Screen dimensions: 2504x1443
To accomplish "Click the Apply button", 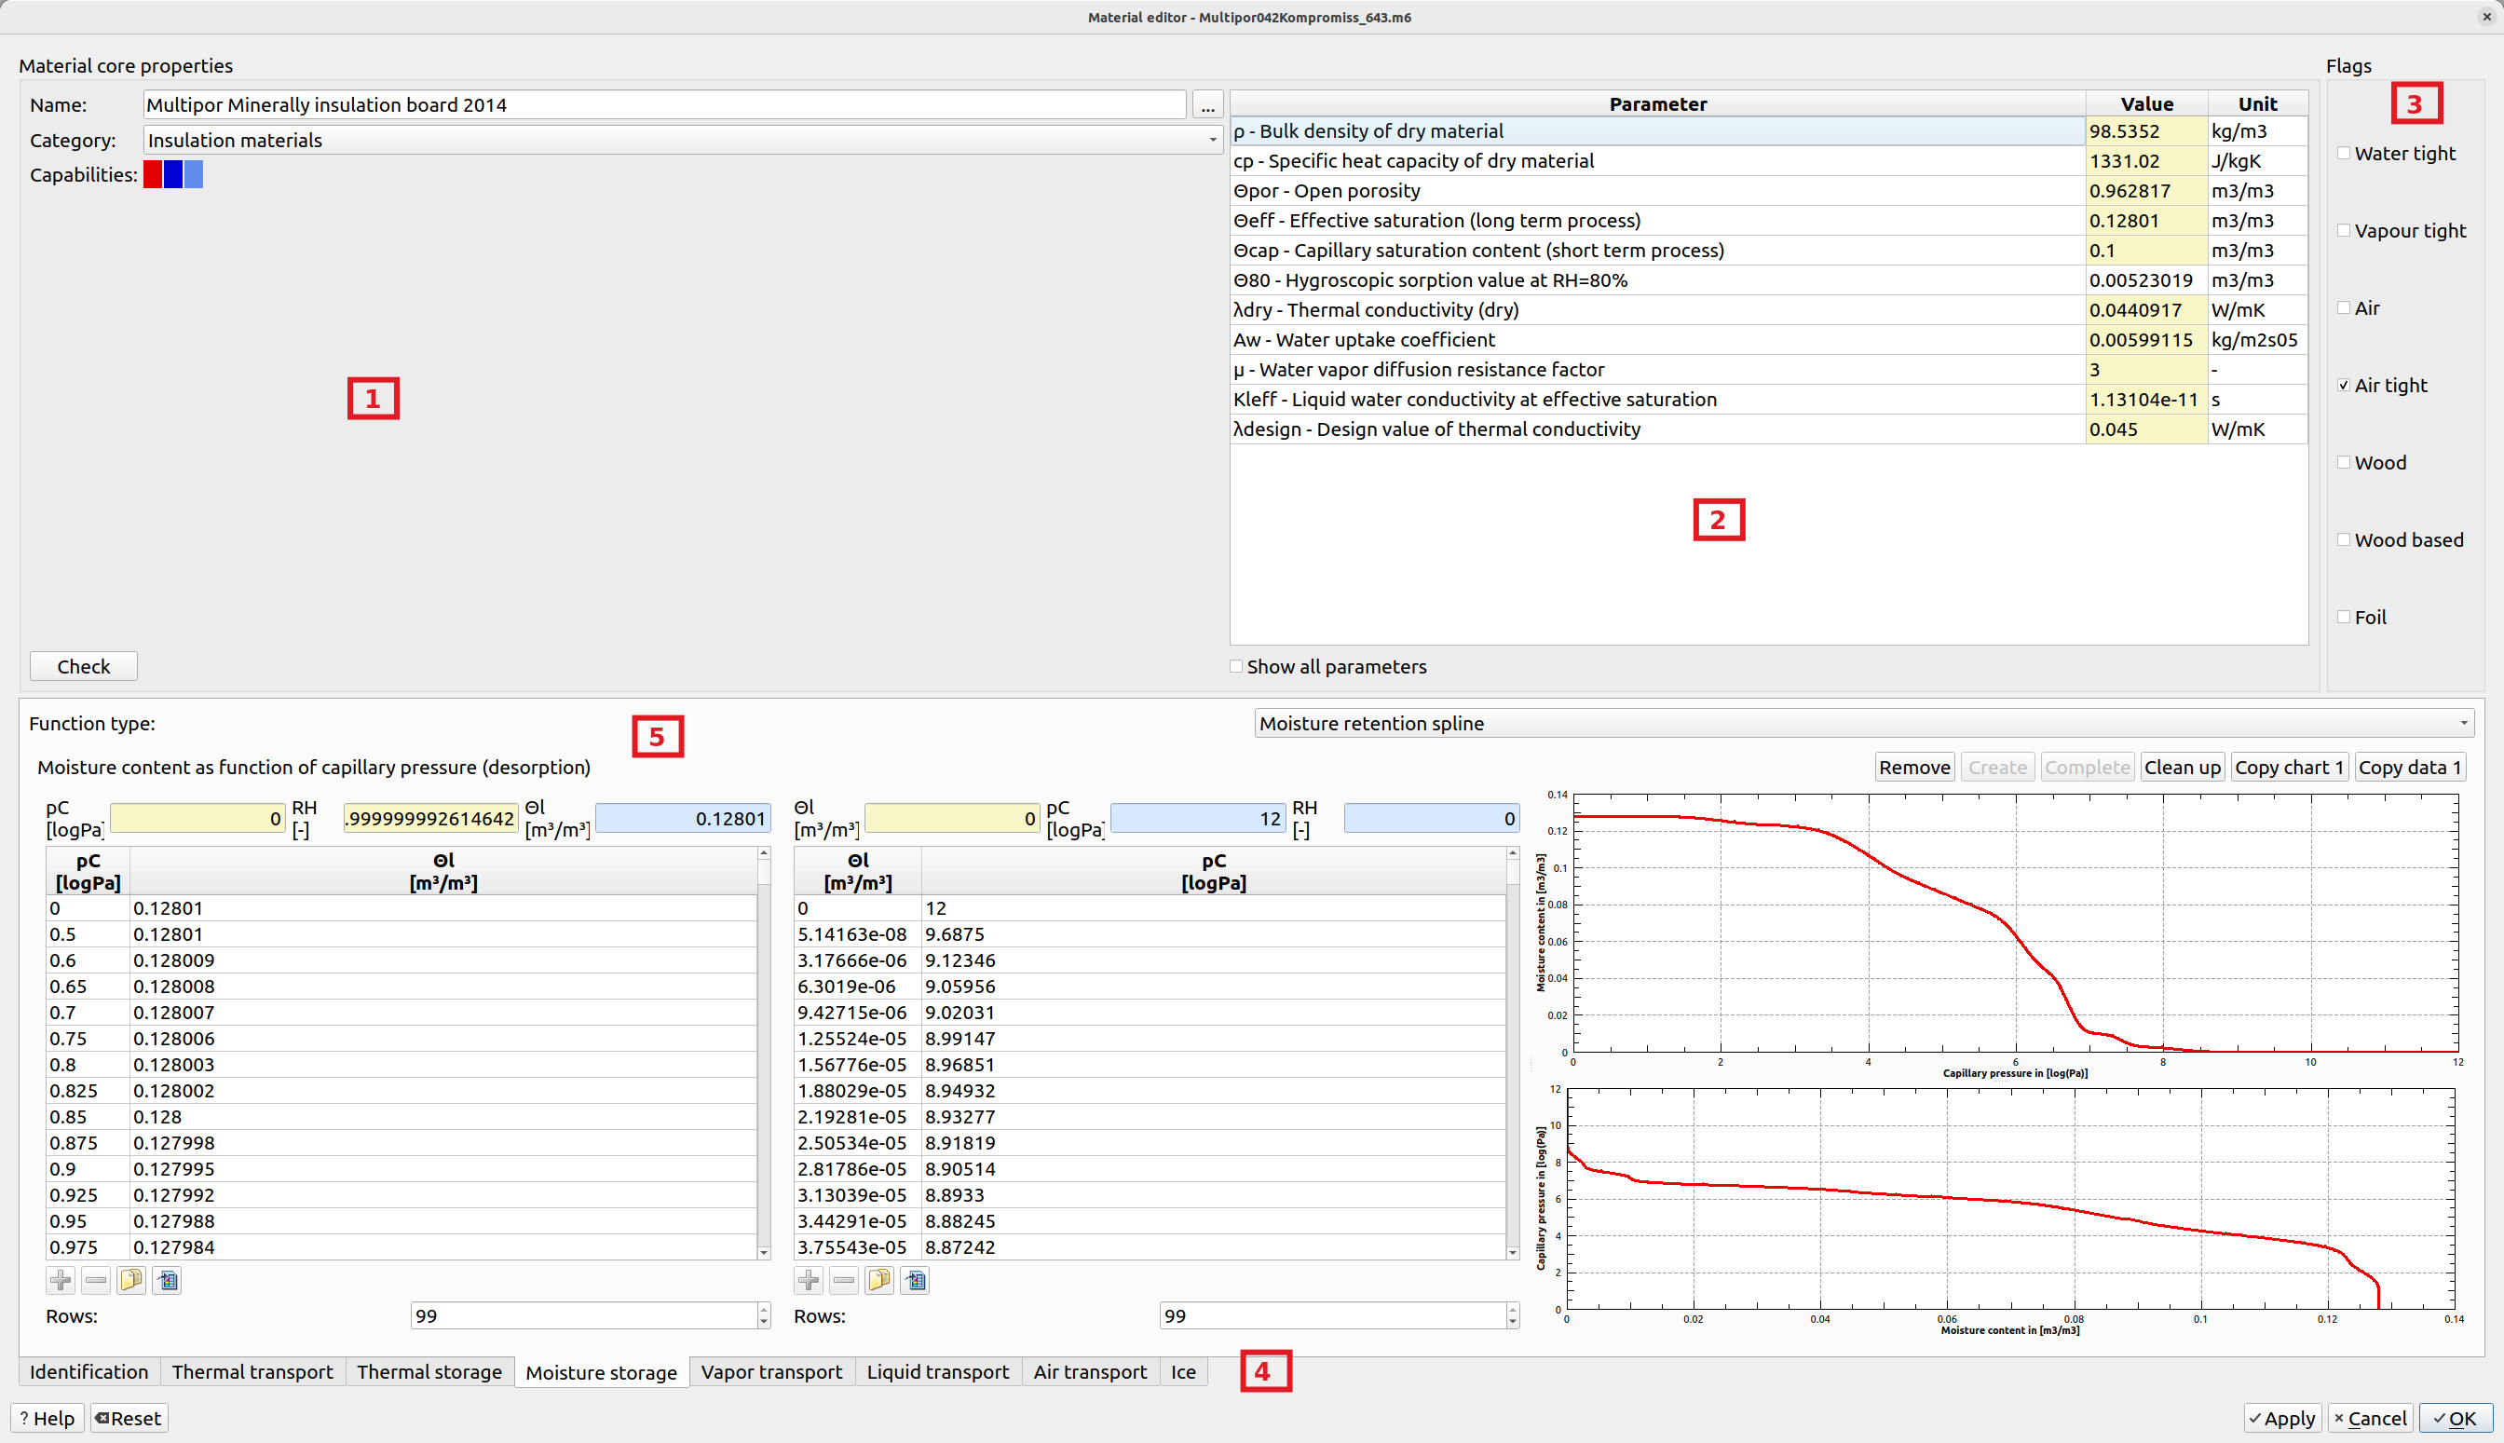I will (x=2283, y=1418).
